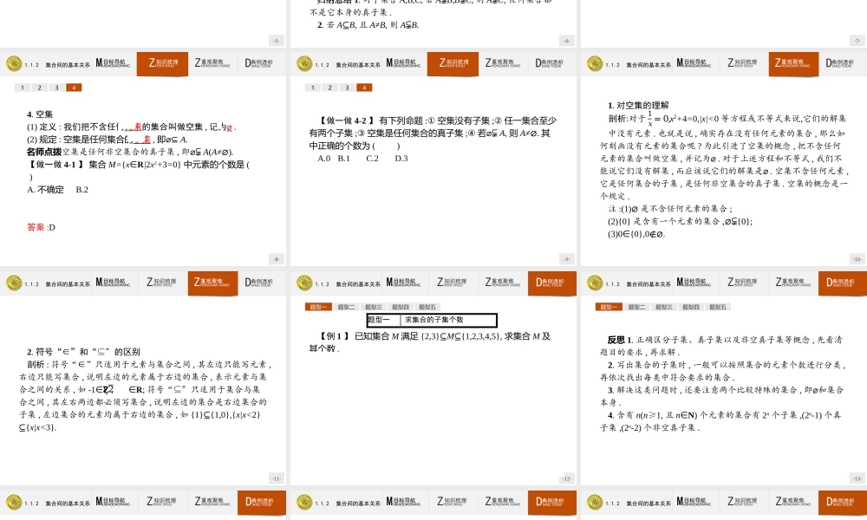
Task: Select section tab 1 on slide 9
Action: click(312, 87)
